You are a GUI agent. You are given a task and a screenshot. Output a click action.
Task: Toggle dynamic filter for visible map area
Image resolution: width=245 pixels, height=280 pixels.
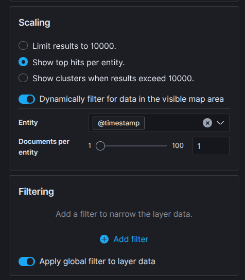[27, 99]
